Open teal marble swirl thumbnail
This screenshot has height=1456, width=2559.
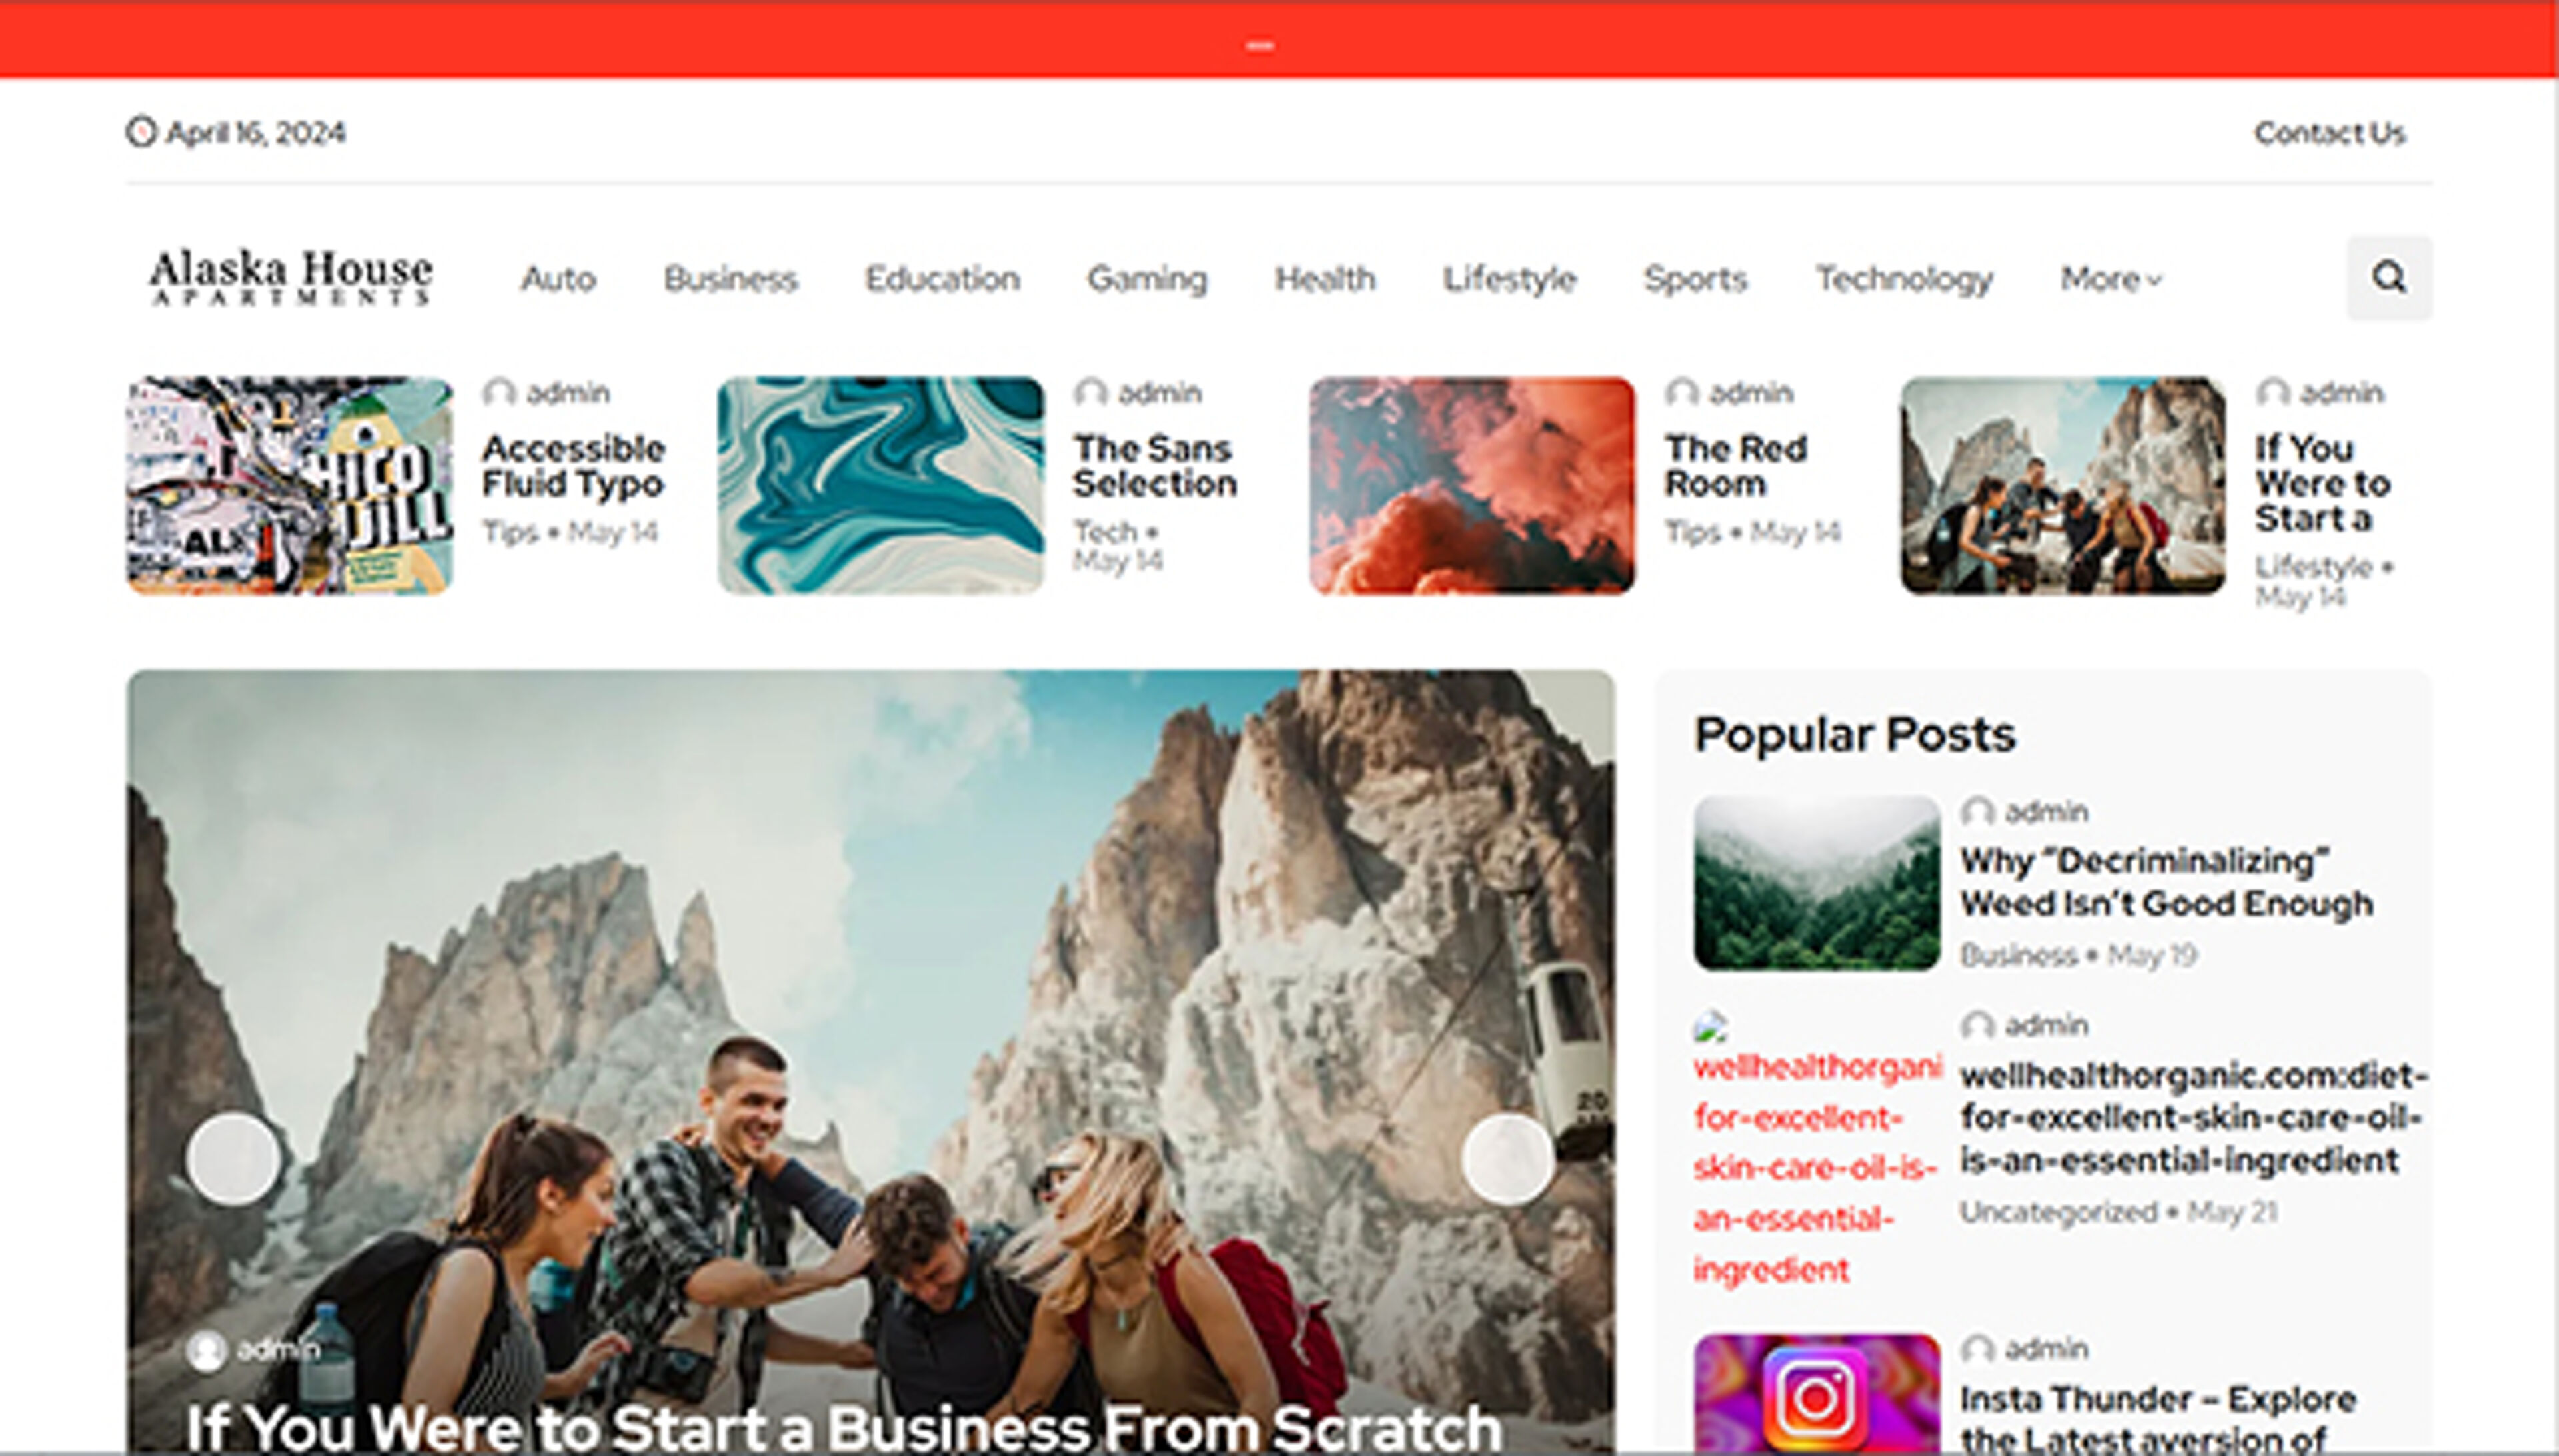tap(880, 485)
